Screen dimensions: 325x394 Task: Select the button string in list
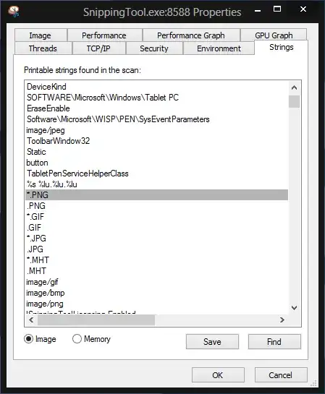(x=157, y=163)
